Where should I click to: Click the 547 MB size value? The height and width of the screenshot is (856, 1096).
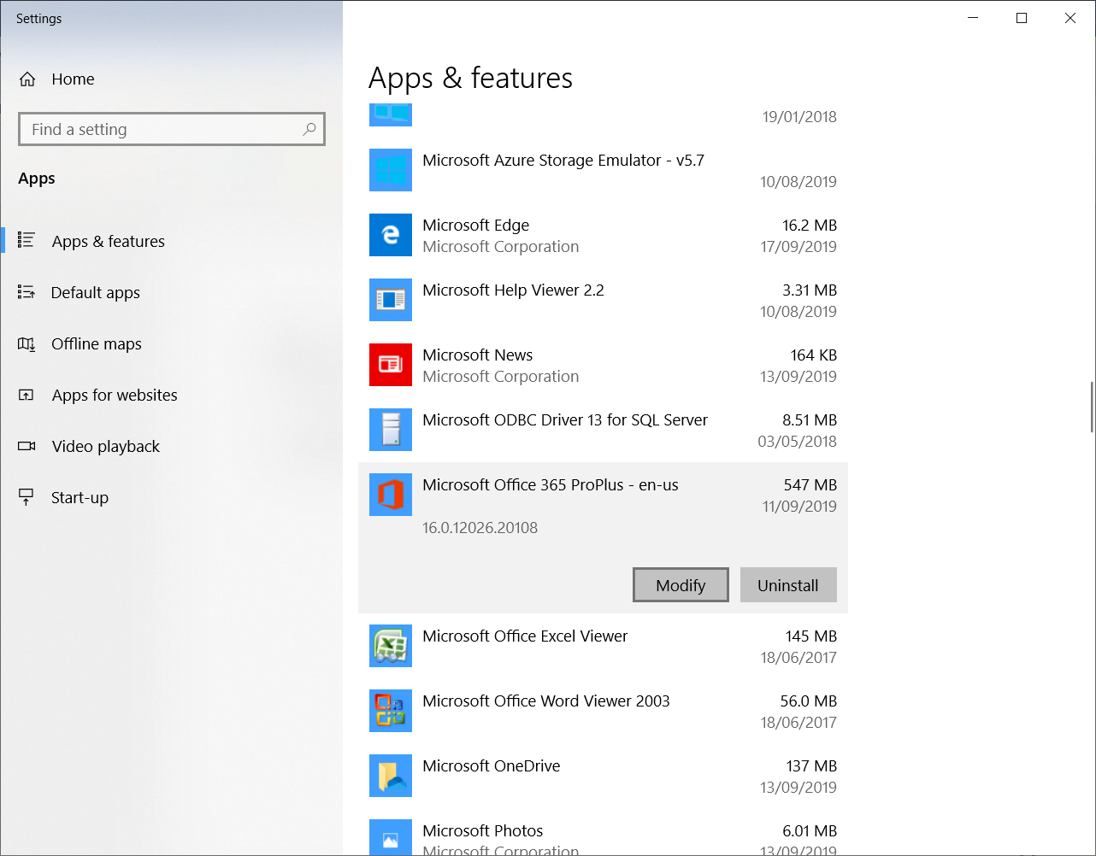coord(810,484)
